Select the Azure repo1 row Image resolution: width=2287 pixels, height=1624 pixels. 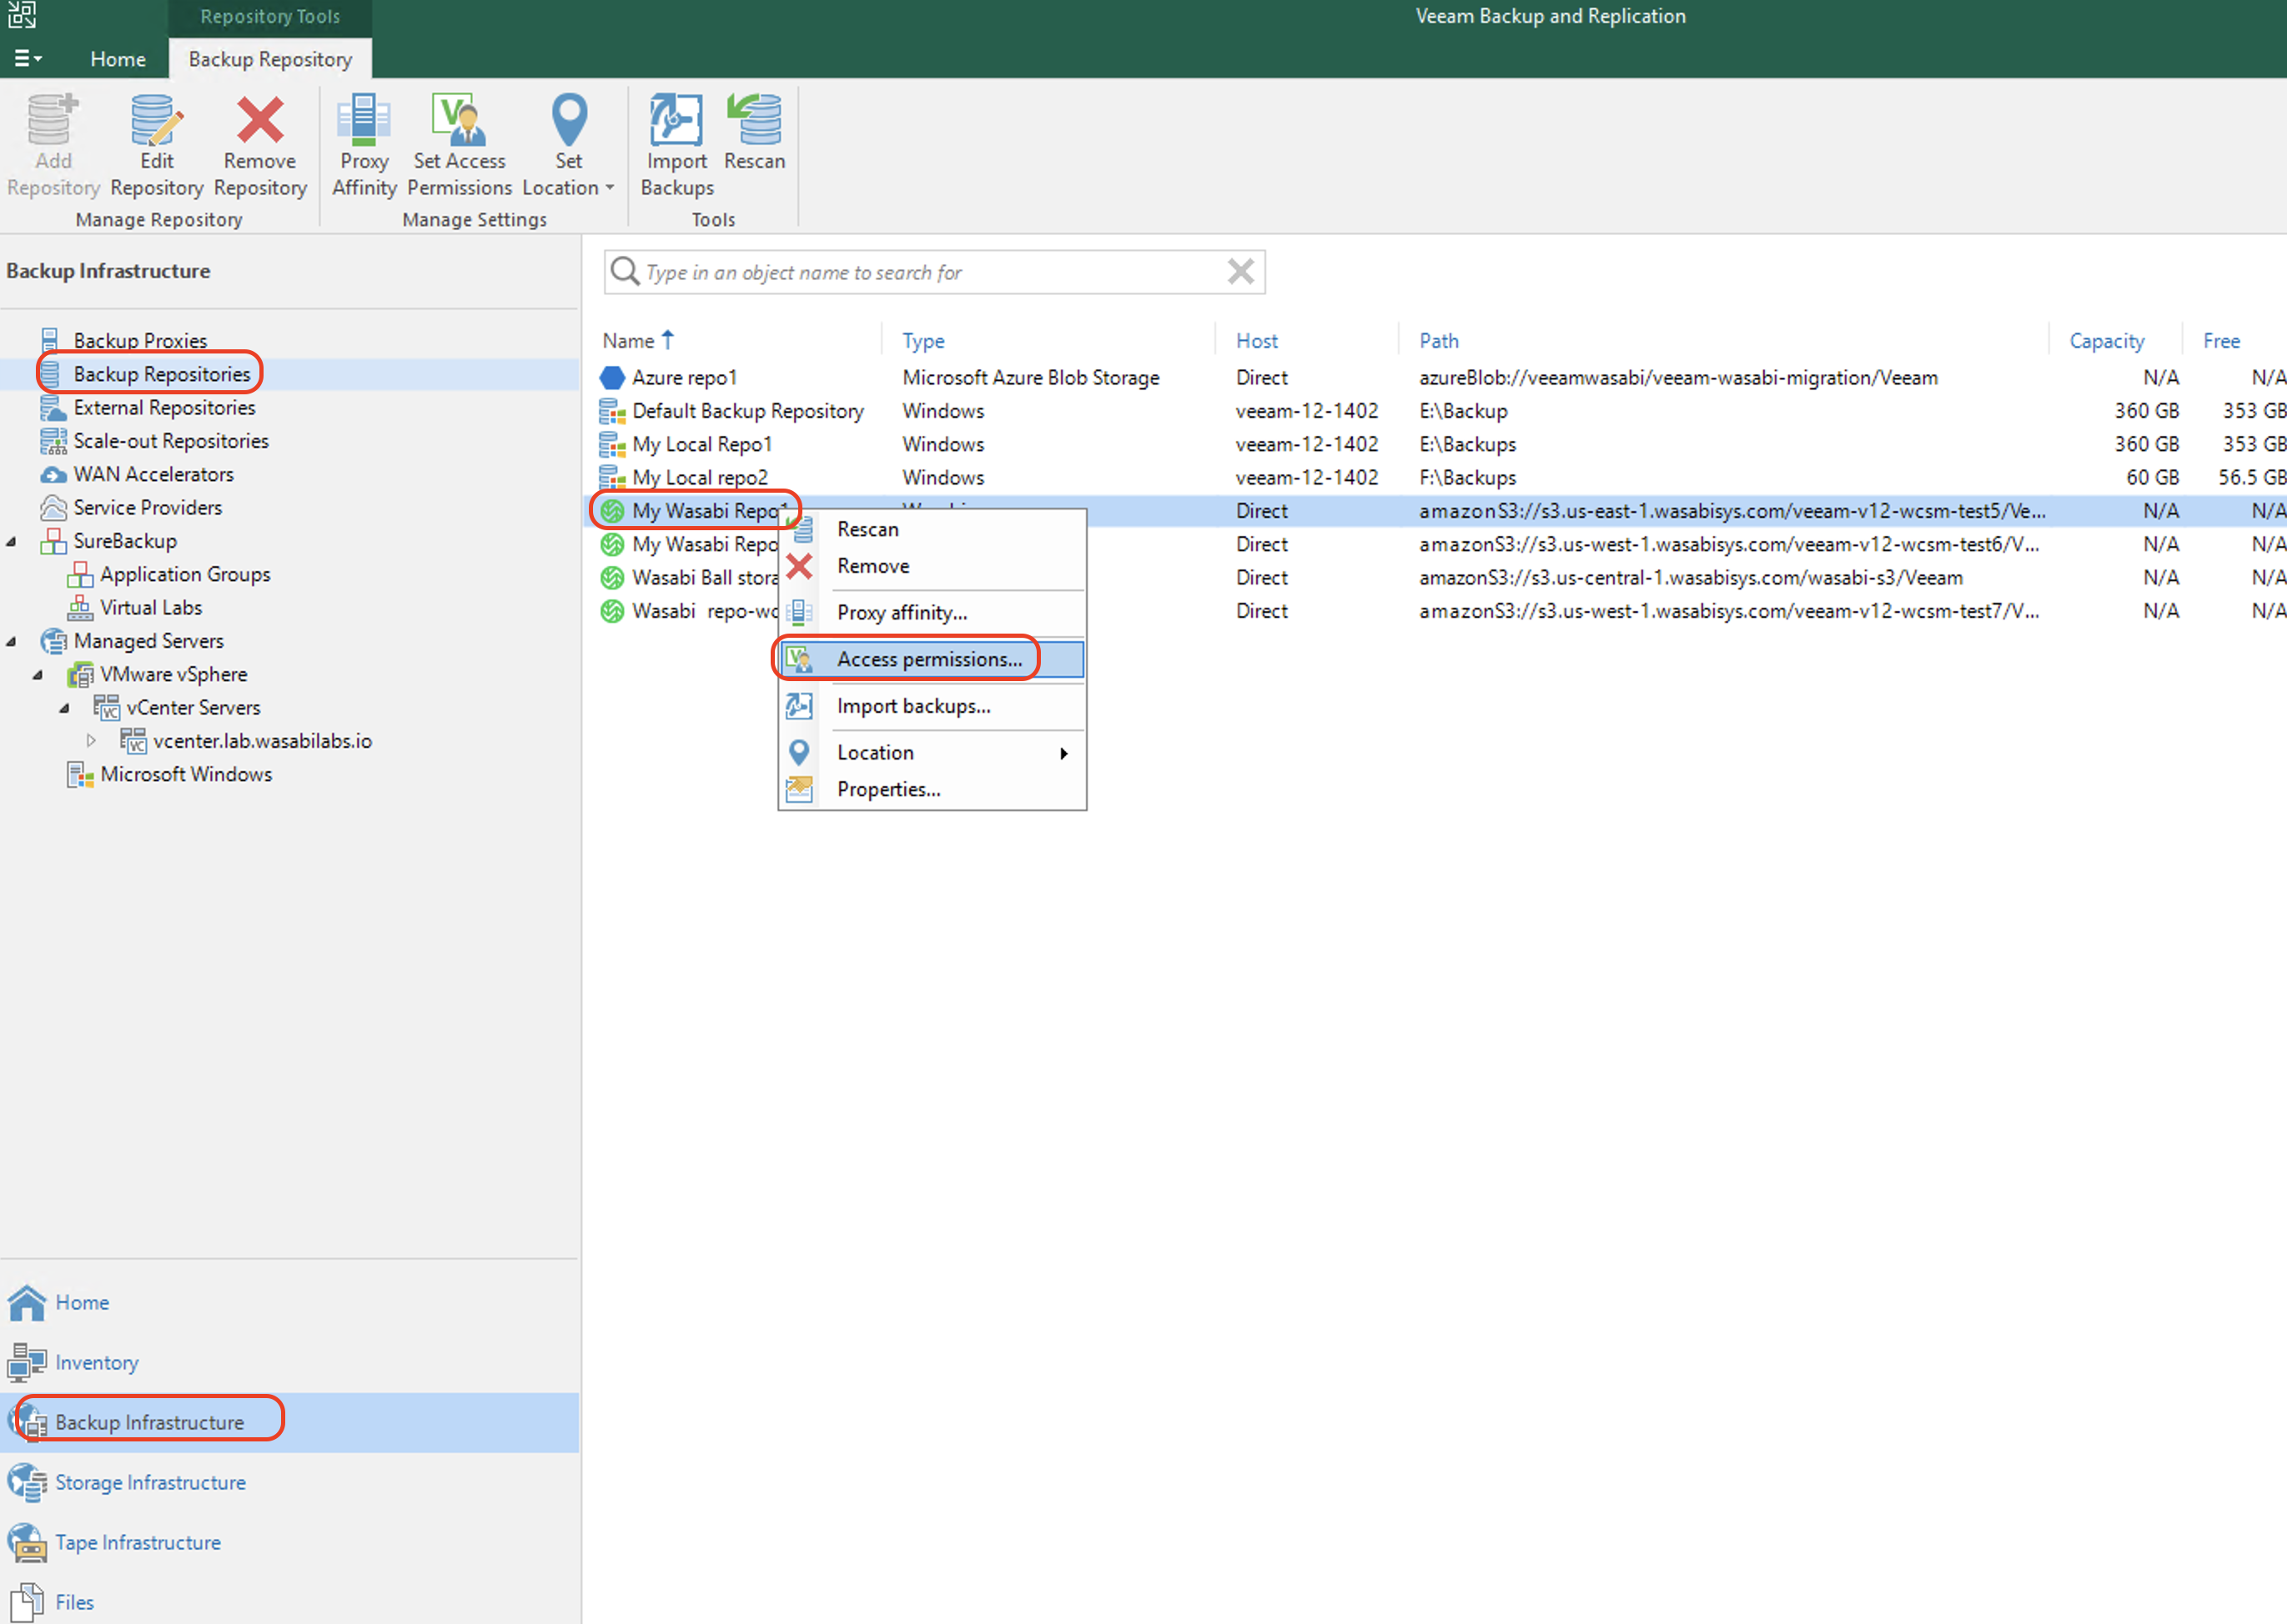[x=1434, y=378]
